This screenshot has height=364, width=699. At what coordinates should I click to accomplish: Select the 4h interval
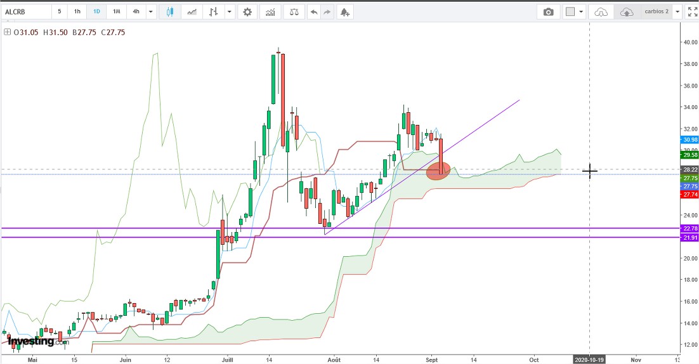(136, 11)
